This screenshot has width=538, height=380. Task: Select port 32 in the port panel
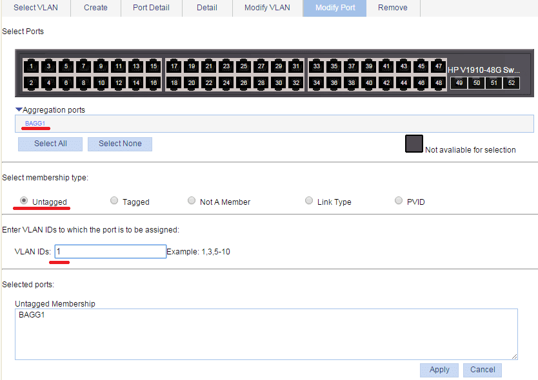[296, 83]
